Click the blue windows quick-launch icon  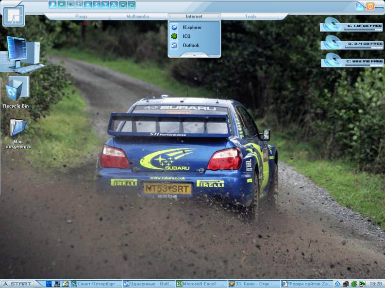point(49,284)
